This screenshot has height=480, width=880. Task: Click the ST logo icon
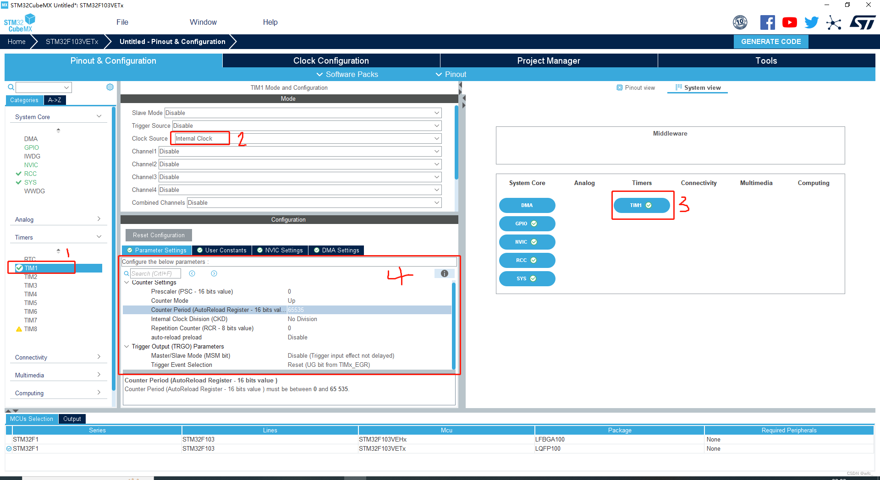point(863,22)
